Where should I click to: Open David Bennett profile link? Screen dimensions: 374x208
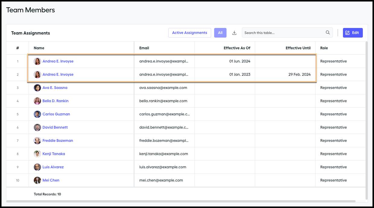tap(55, 127)
